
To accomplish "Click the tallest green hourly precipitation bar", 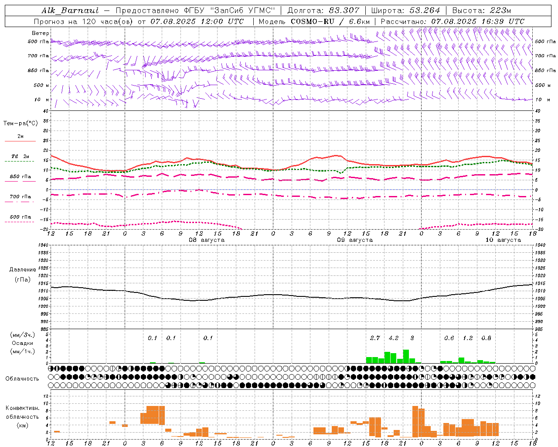I will pyautogui.click(x=406, y=356).
